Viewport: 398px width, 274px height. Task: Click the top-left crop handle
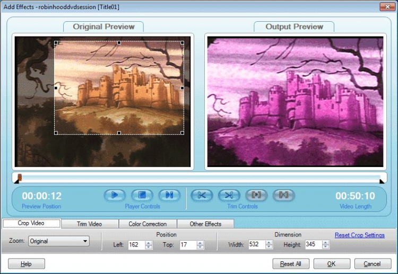(x=56, y=43)
